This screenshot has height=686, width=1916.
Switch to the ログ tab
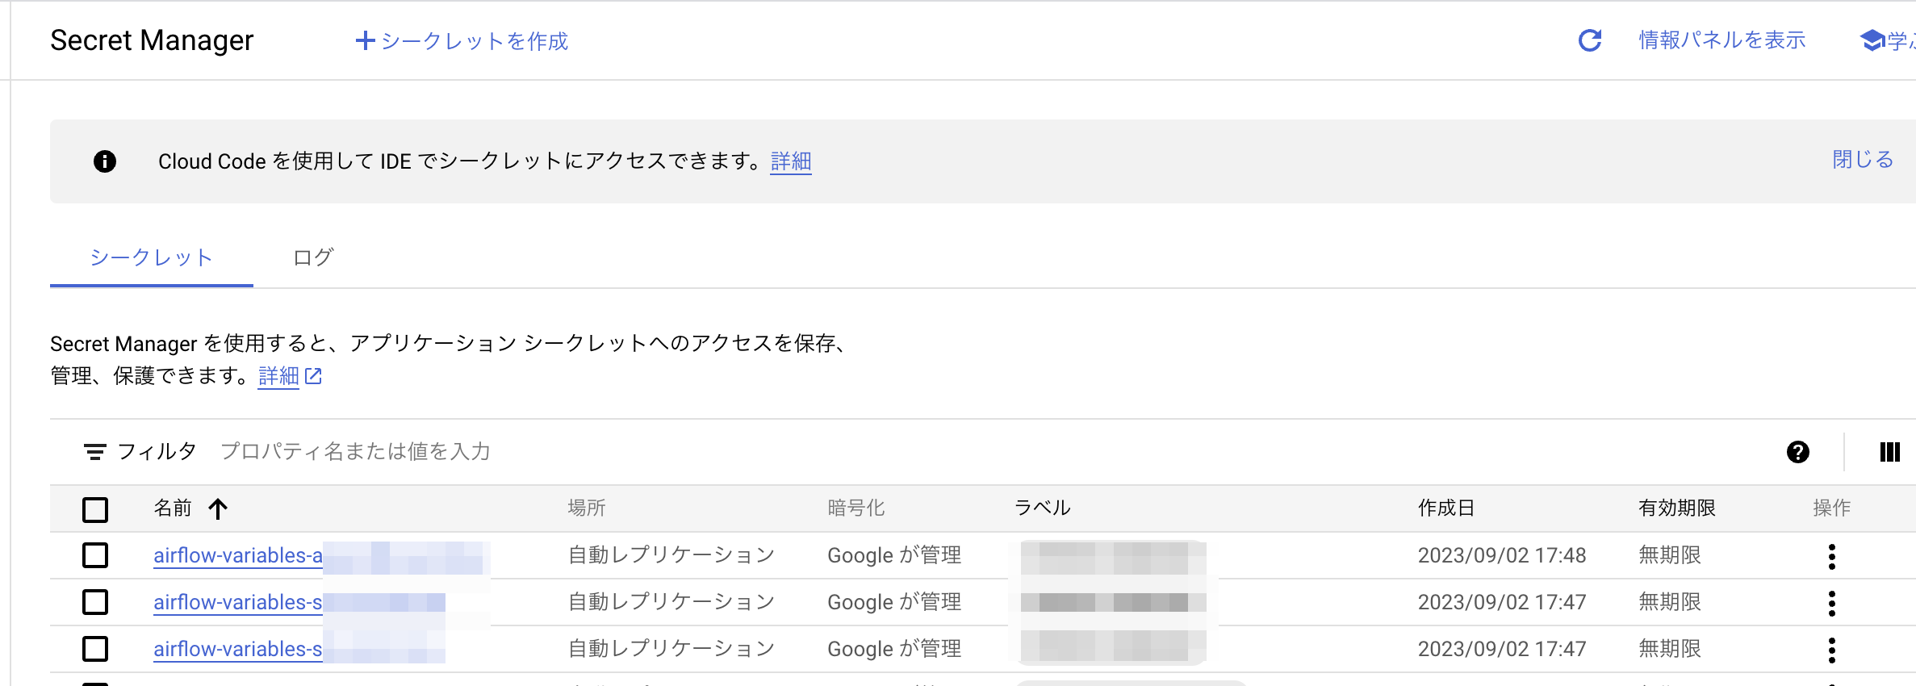313,257
